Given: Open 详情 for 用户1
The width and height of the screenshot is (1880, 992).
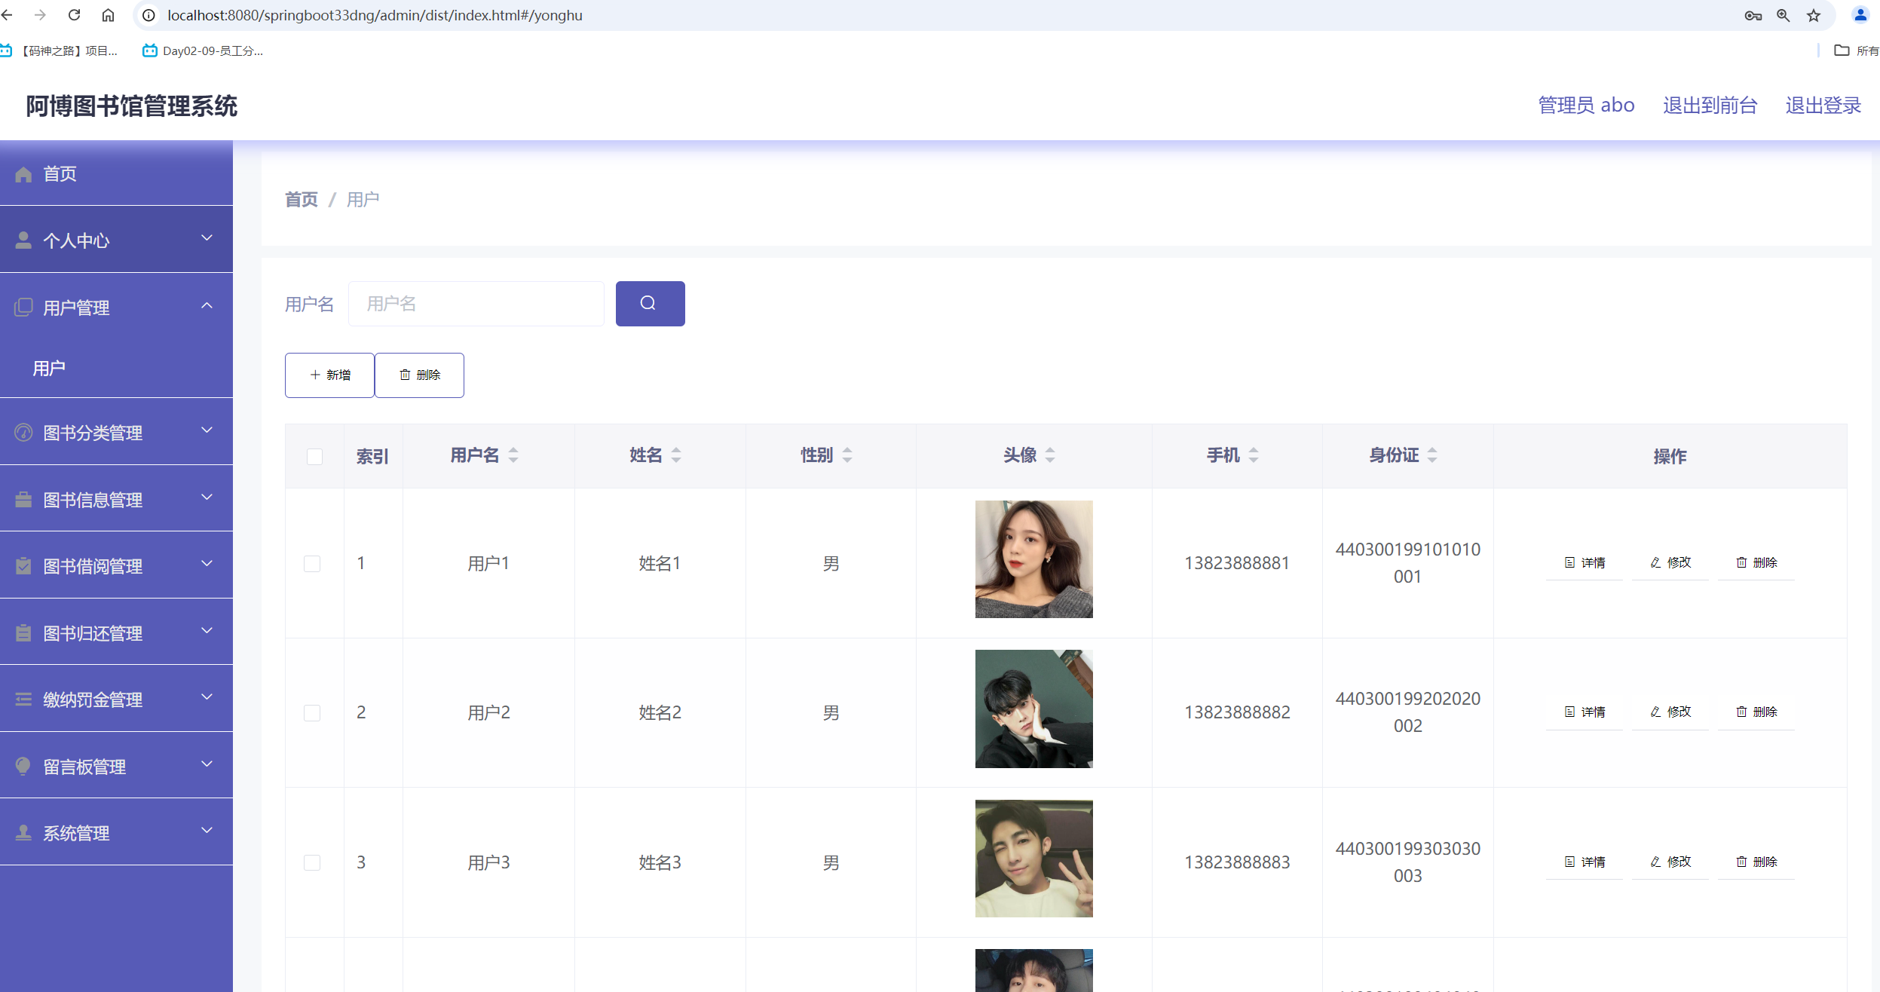Looking at the screenshot, I should coord(1585,562).
